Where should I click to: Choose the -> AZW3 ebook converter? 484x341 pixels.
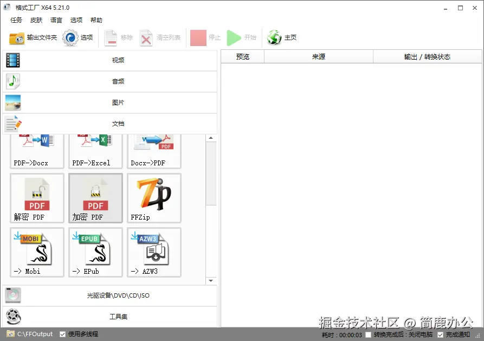pos(154,252)
